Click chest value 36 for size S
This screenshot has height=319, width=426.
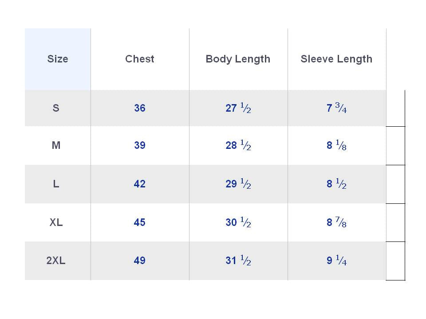pyautogui.click(x=140, y=108)
